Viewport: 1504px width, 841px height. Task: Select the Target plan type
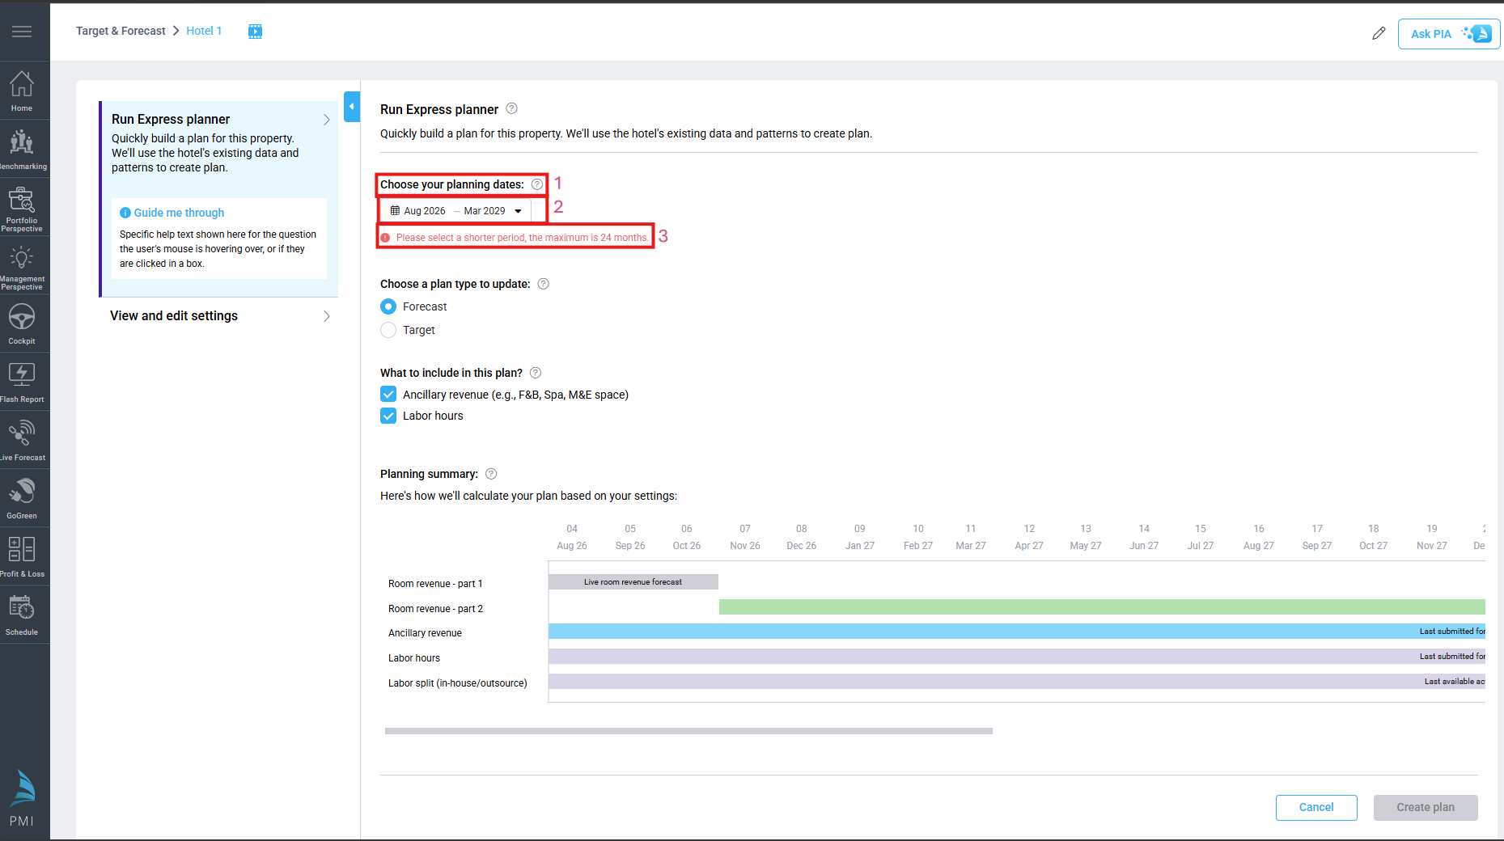tap(389, 330)
